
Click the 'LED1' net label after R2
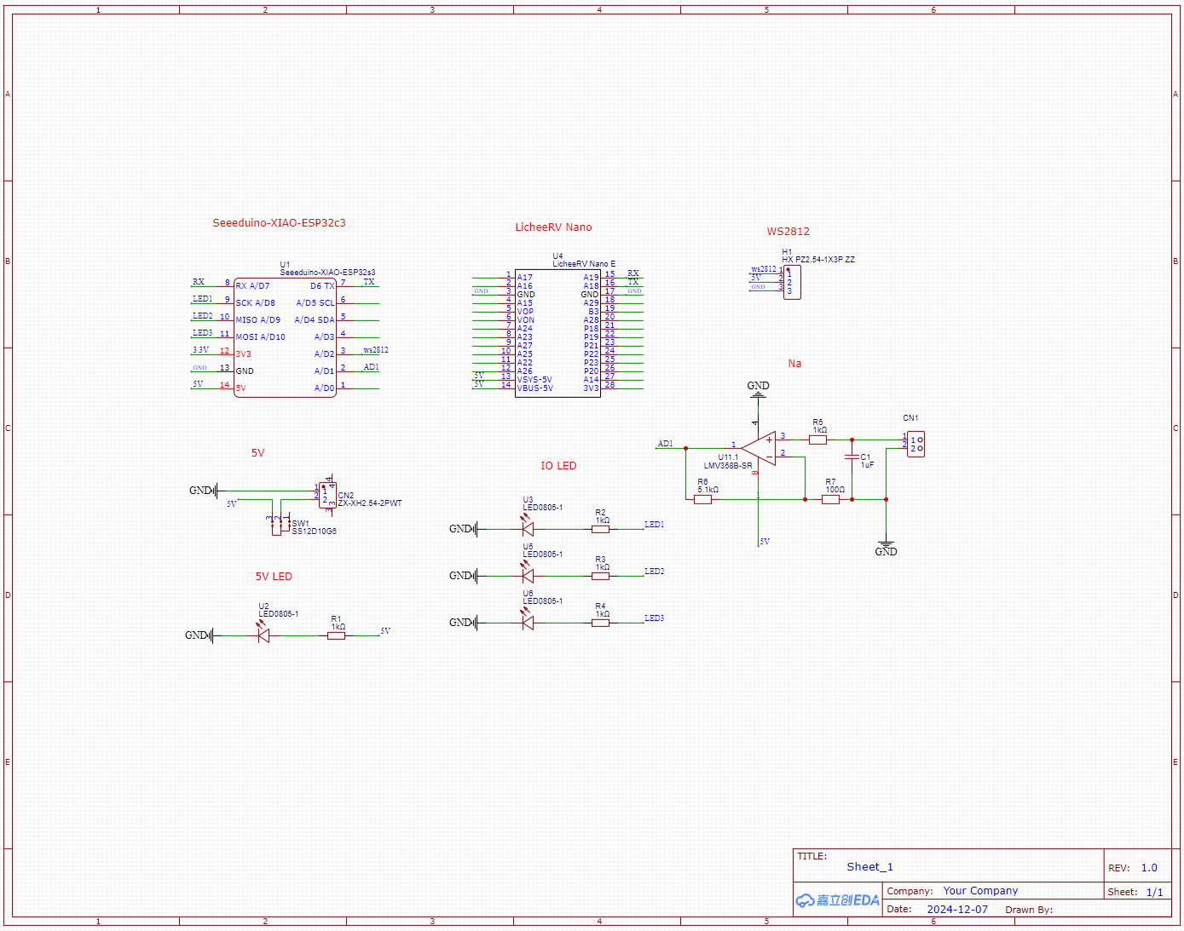point(654,525)
